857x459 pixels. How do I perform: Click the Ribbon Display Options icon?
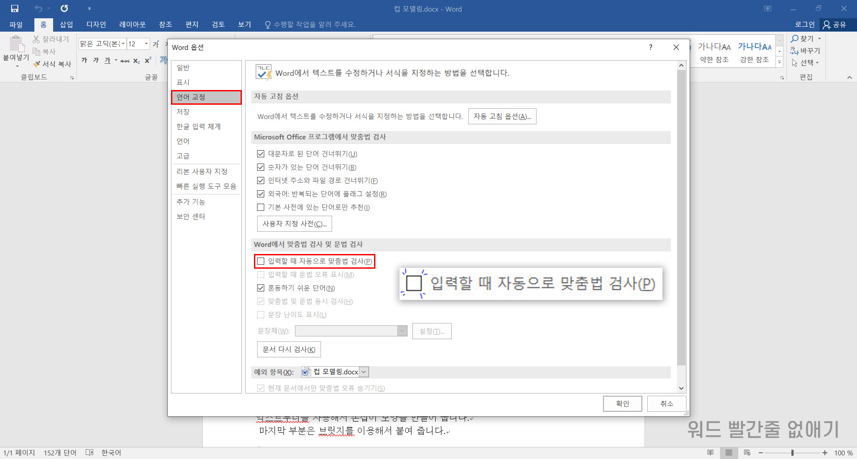768,8
